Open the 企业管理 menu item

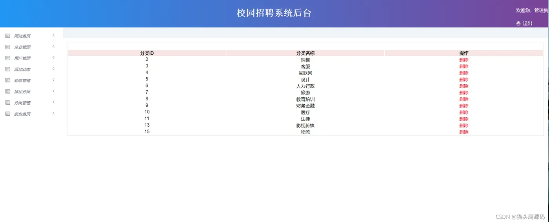[x=22, y=47]
